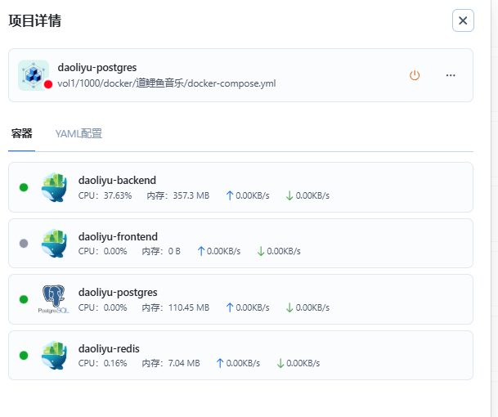Switch to the YAML配置 tab
Image resolution: width=498 pixels, height=417 pixels.
pos(79,134)
